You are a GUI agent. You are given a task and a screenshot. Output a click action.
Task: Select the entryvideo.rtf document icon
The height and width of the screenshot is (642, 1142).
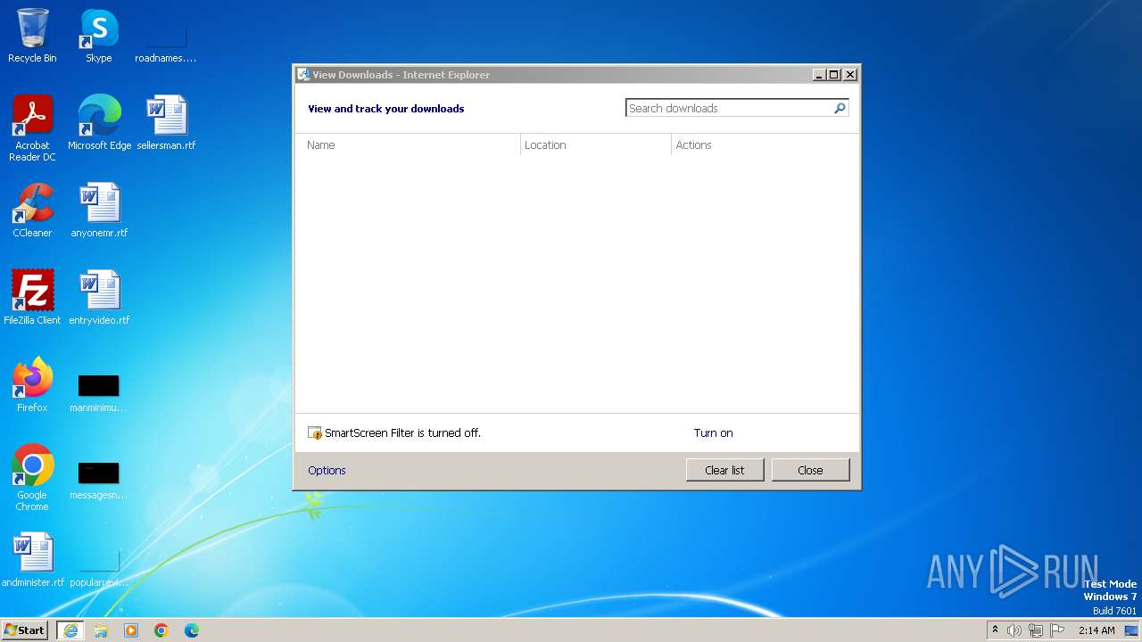coord(99,298)
